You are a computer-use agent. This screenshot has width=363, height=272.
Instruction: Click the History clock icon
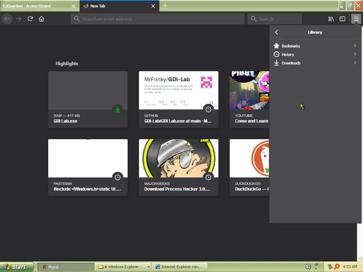[x=277, y=54]
